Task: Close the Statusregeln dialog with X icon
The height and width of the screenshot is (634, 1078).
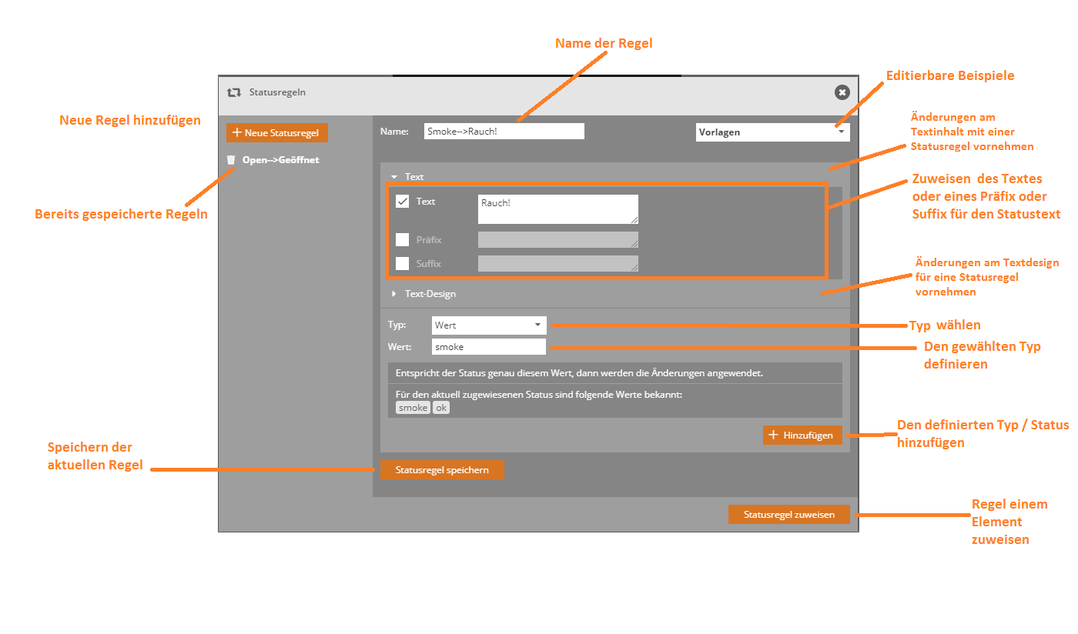Action: click(x=842, y=92)
